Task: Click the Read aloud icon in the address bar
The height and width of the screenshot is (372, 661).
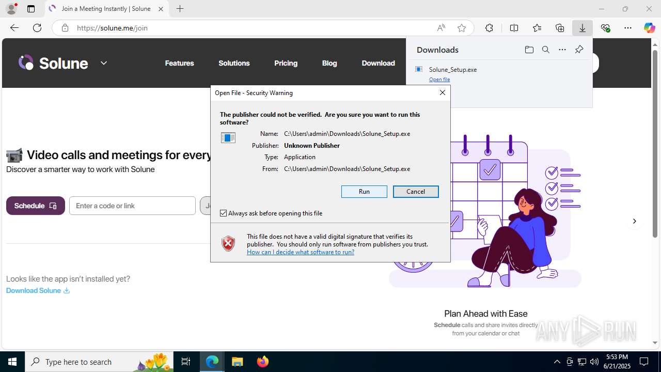Action: tap(441, 28)
